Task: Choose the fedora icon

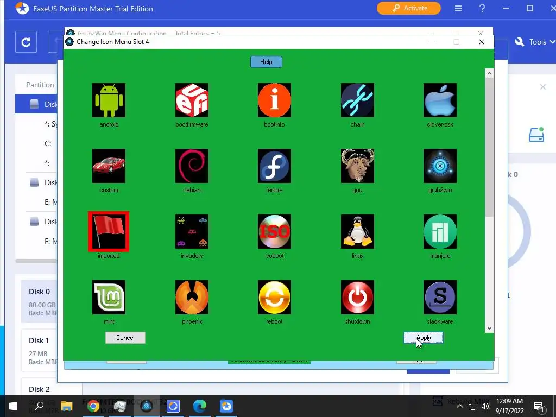Action: (274, 166)
